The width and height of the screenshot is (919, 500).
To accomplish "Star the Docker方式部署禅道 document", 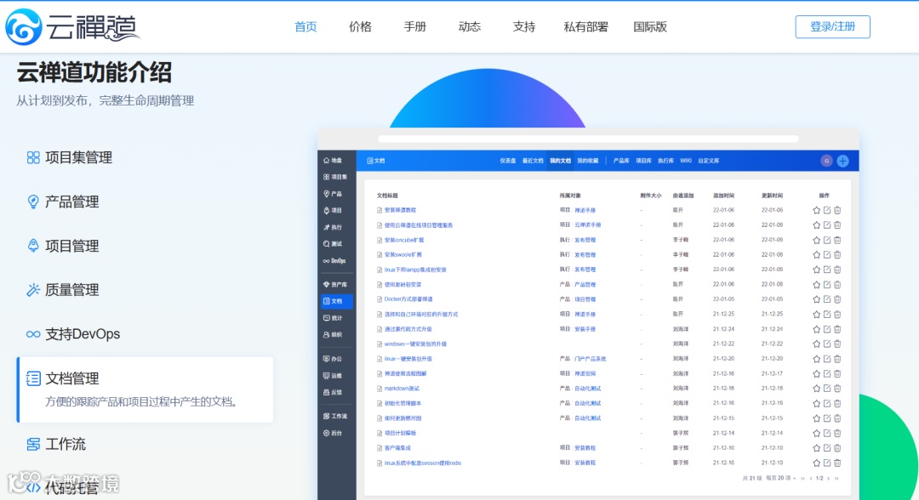I will (x=816, y=299).
